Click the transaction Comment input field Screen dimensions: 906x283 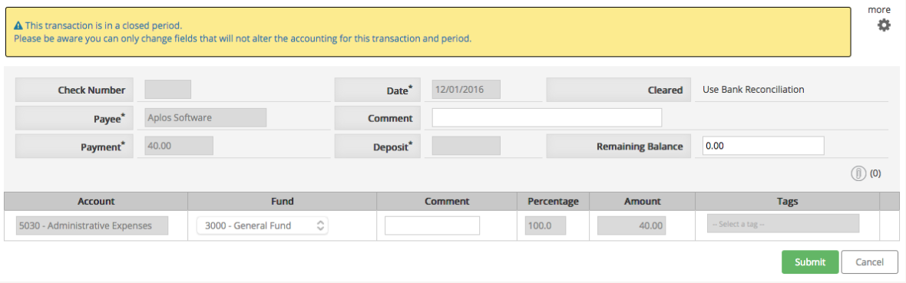pos(547,118)
